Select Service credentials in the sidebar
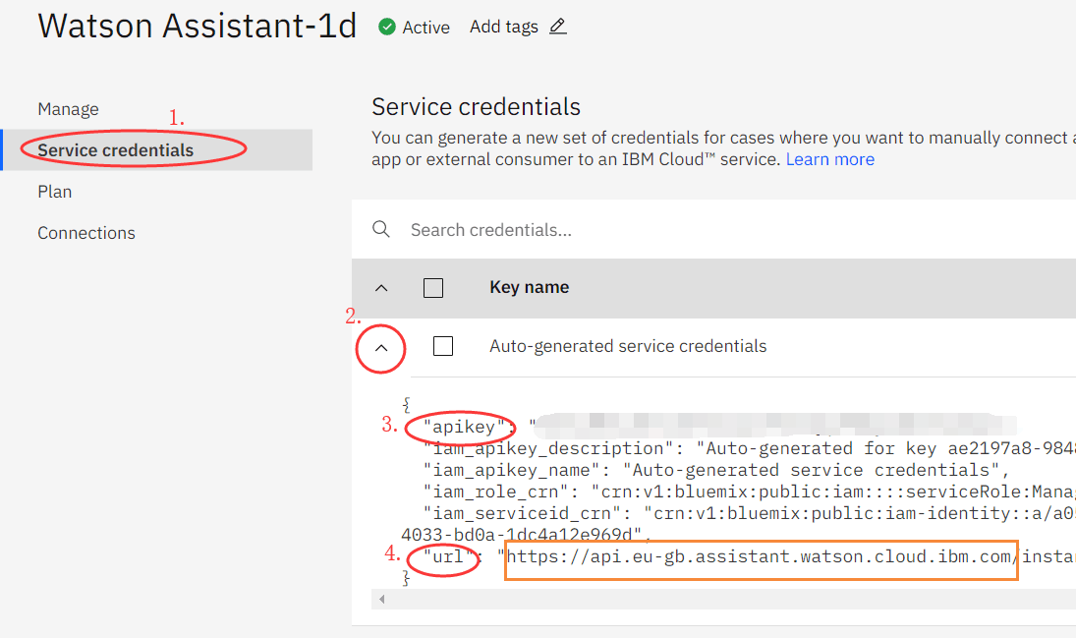 (116, 150)
